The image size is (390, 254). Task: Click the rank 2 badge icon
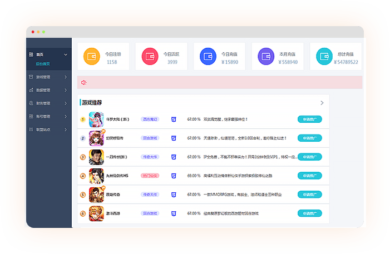[83, 138]
